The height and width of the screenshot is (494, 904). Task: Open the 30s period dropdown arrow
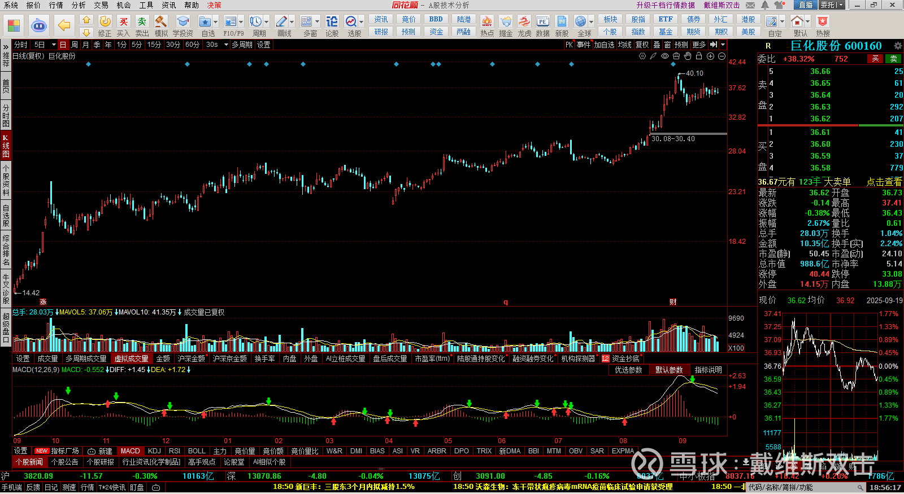tap(226, 45)
